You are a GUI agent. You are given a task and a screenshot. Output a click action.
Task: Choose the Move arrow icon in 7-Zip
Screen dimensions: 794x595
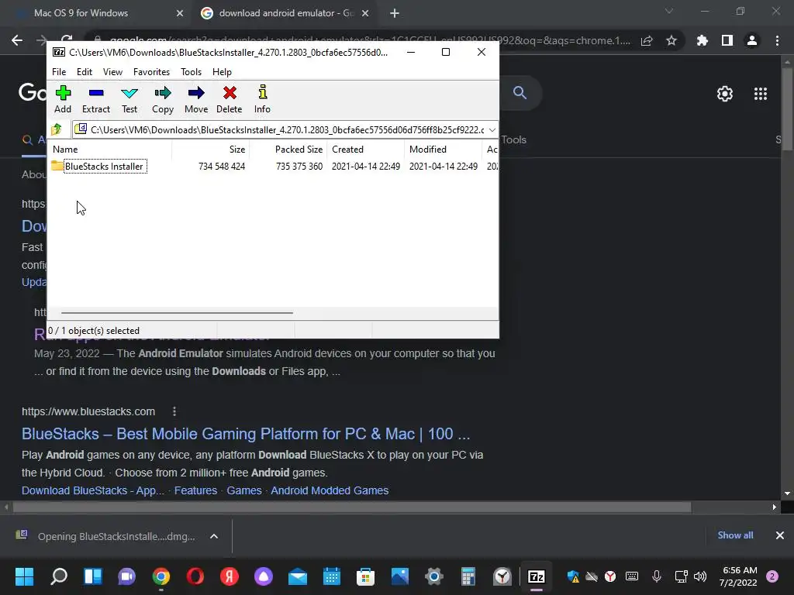196,99
